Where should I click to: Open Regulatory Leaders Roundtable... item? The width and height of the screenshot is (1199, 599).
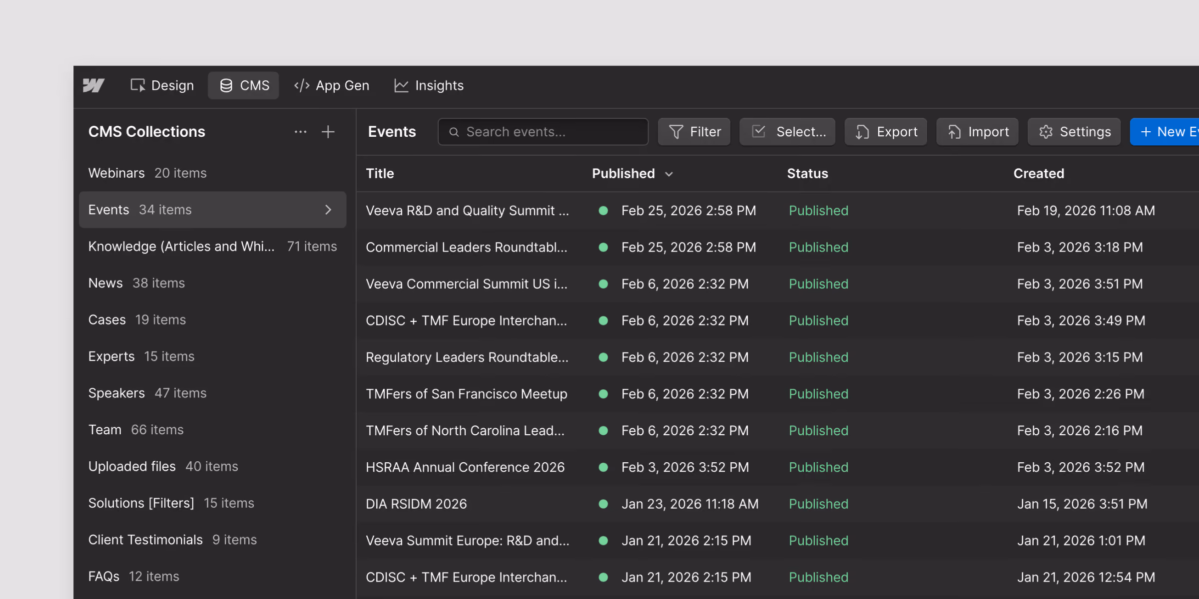[x=467, y=357]
